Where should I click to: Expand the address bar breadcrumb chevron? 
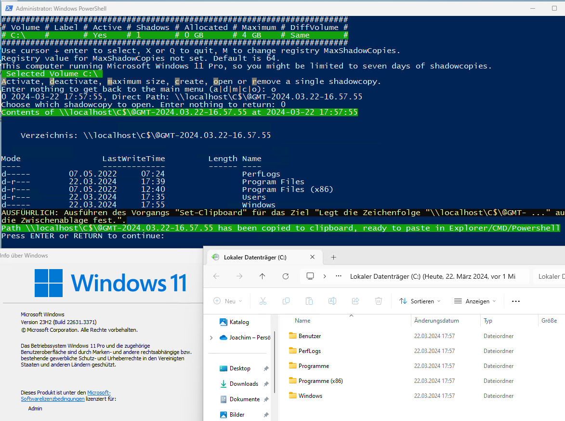(325, 276)
